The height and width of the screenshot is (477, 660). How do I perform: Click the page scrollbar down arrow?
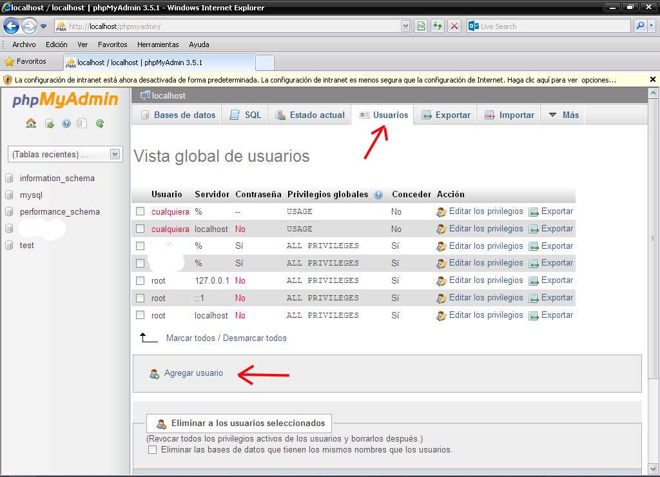pos(653,469)
